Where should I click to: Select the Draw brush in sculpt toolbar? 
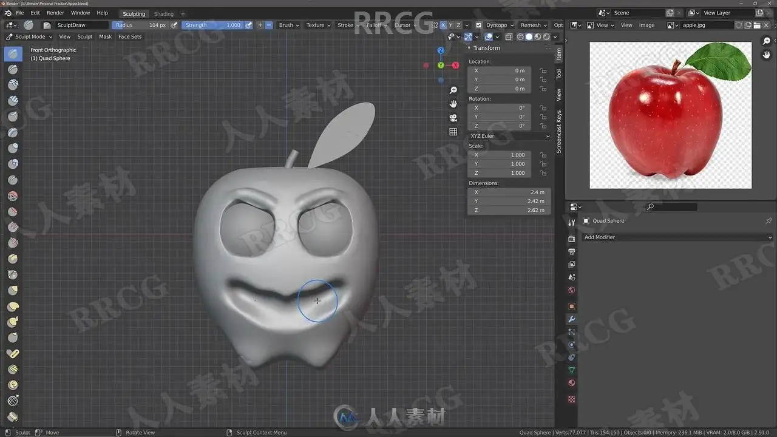click(13, 53)
